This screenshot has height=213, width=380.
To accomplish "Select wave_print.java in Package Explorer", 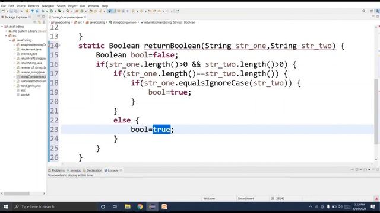I will tap(30, 86).
